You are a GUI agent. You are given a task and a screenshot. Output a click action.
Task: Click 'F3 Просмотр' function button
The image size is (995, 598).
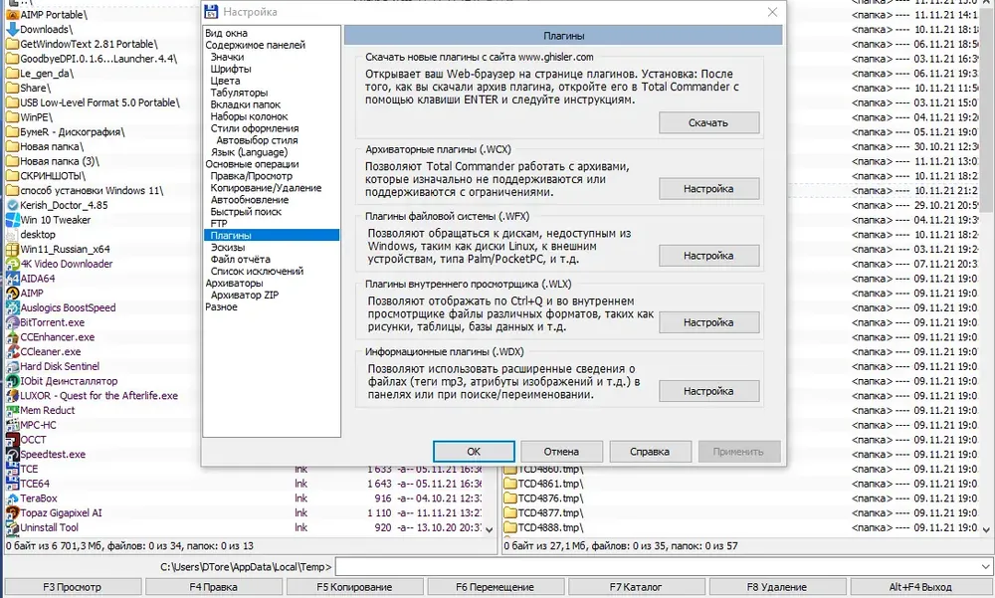click(x=72, y=587)
